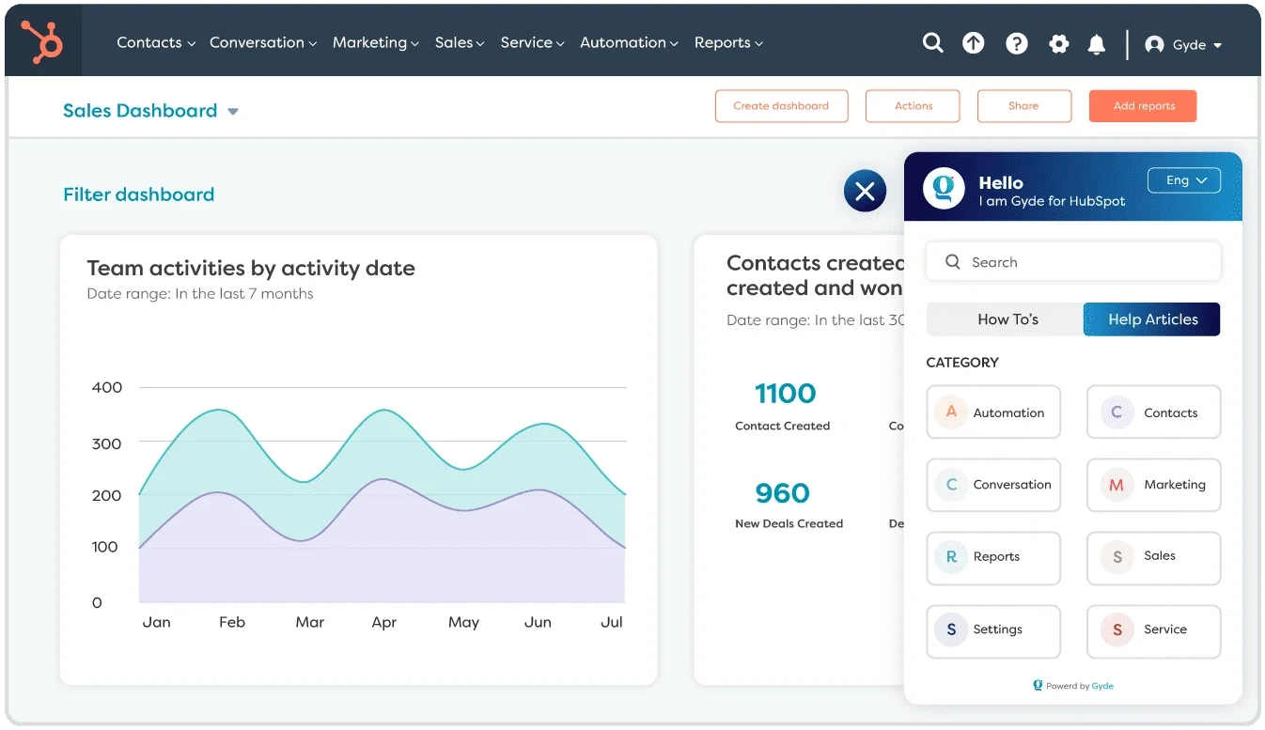Click the upload arrow icon in the top bar

tap(974, 42)
